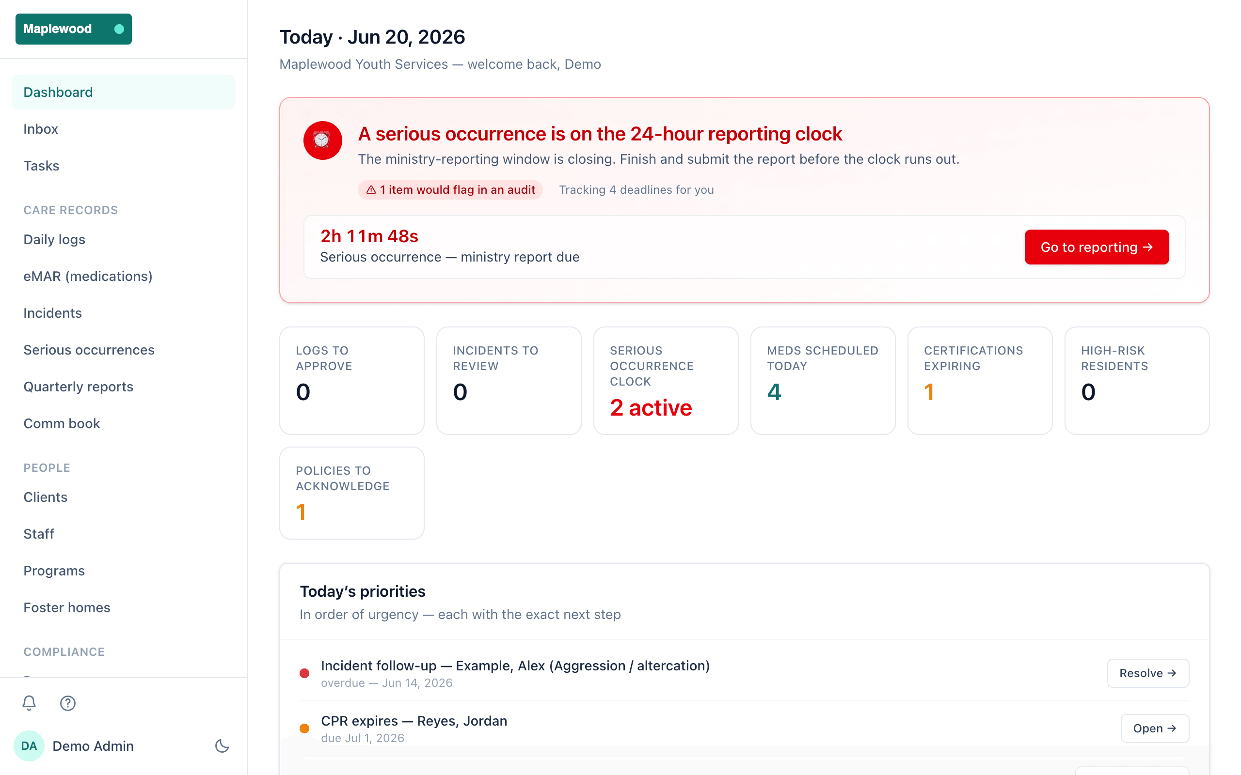Navigate to Incidents
Image resolution: width=1241 pixels, height=775 pixels.
(x=124, y=313)
